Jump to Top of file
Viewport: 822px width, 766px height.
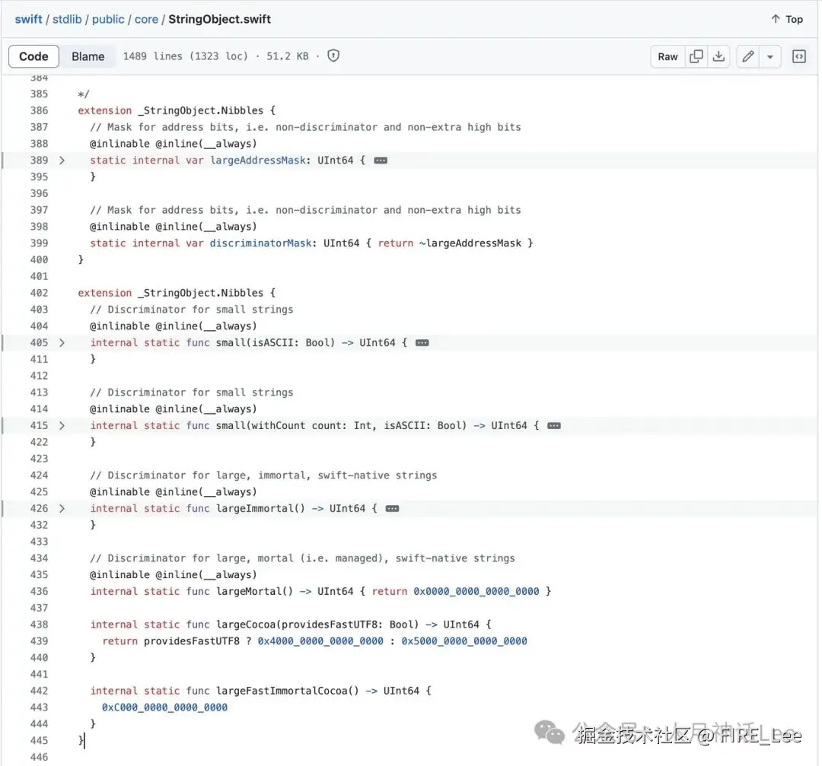787,19
